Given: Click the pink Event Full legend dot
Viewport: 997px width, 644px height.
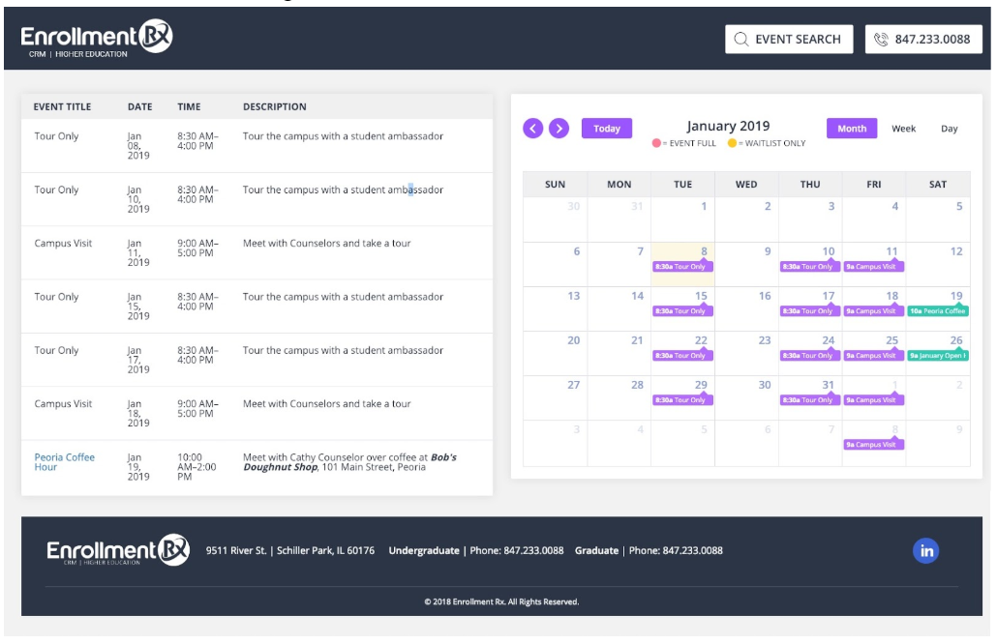Looking at the screenshot, I should point(656,143).
